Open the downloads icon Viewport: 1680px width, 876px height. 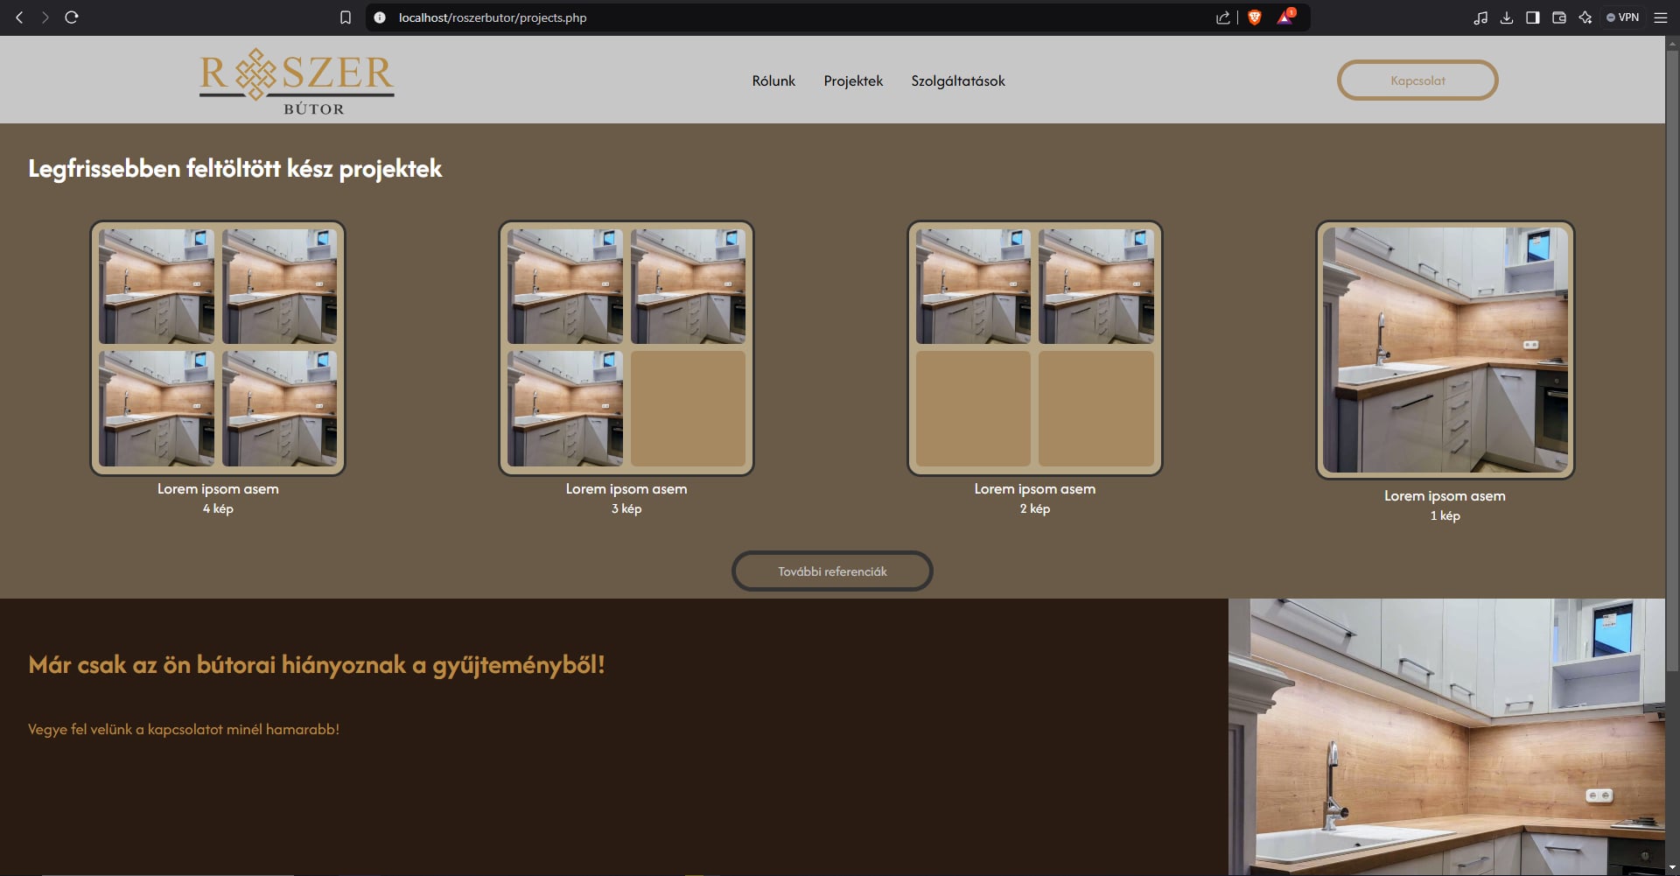pos(1506,18)
